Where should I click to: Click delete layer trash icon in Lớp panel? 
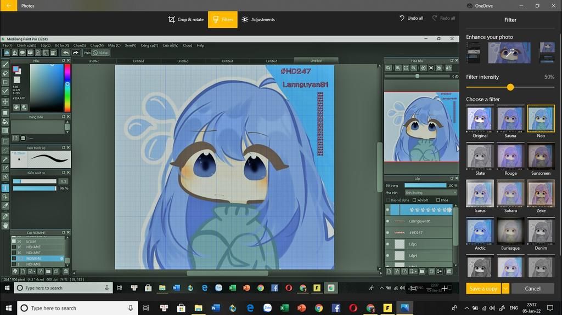click(449, 271)
